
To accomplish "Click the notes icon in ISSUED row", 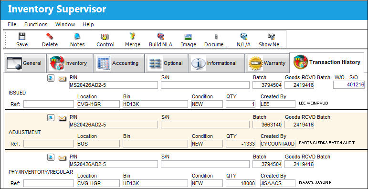I will (51, 78).
